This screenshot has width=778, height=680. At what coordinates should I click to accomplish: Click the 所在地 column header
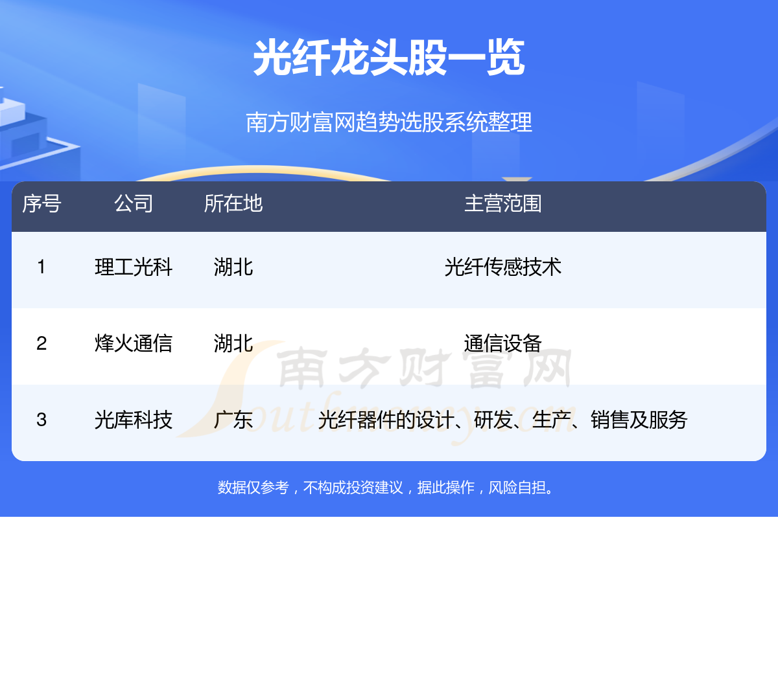233,203
